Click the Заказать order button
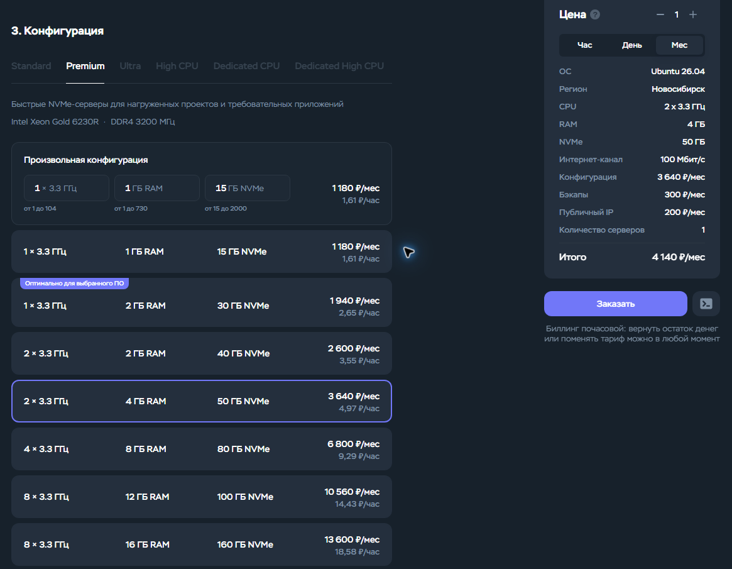The height and width of the screenshot is (569, 732). click(615, 304)
